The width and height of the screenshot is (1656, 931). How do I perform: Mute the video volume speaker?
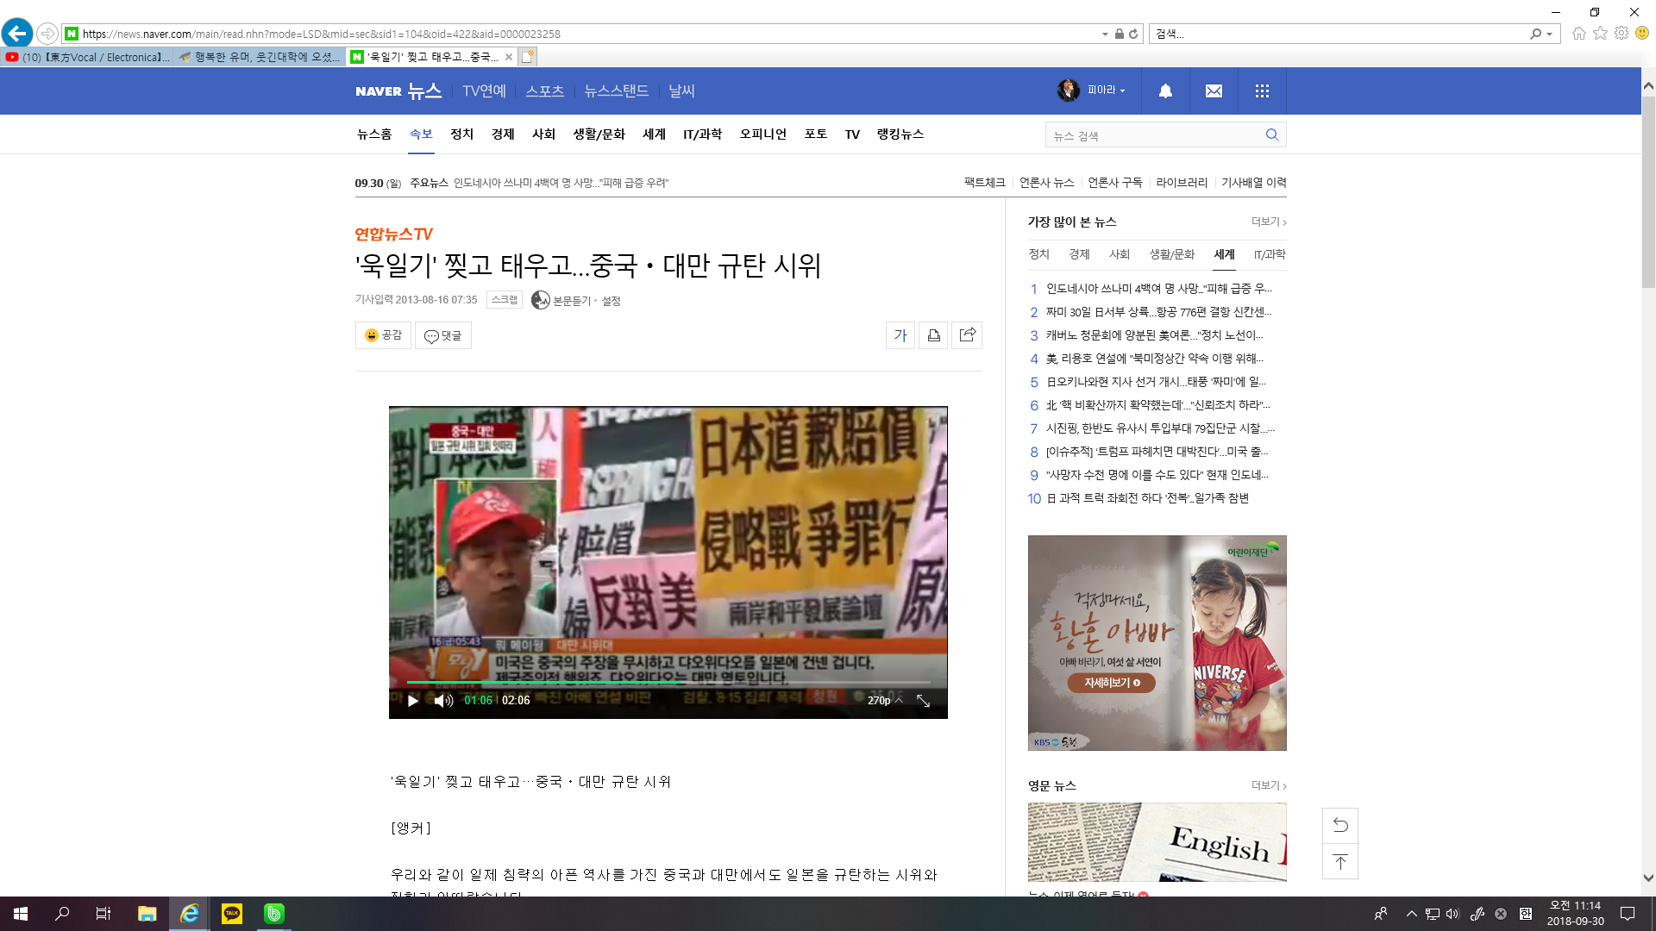[442, 701]
